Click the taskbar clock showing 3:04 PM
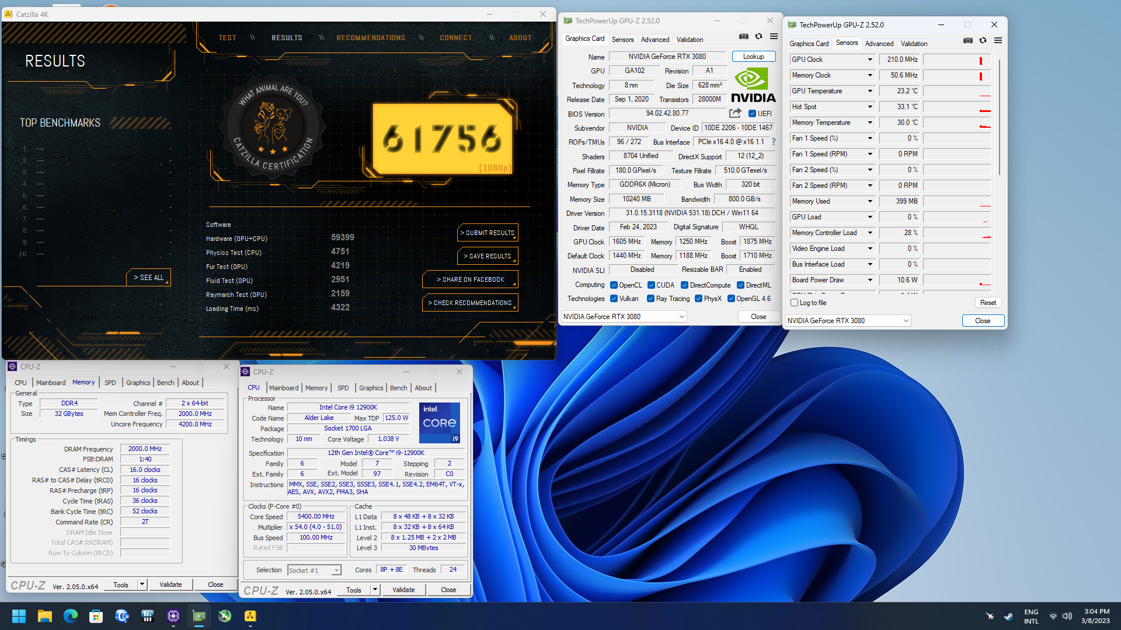The height and width of the screenshot is (630, 1121). tap(1095, 616)
